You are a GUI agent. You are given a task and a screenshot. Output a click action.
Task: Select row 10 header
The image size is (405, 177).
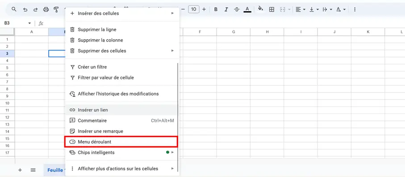(x=7, y=103)
